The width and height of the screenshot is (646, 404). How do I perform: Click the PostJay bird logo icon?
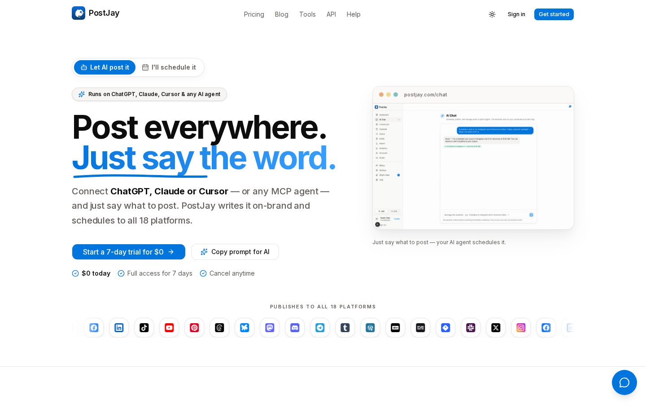(x=79, y=13)
